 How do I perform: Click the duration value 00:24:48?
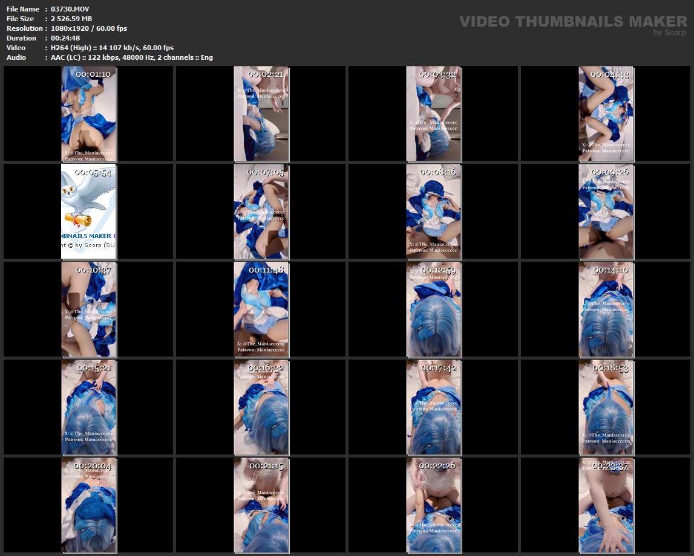pyautogui.click(x=65, y=38)
